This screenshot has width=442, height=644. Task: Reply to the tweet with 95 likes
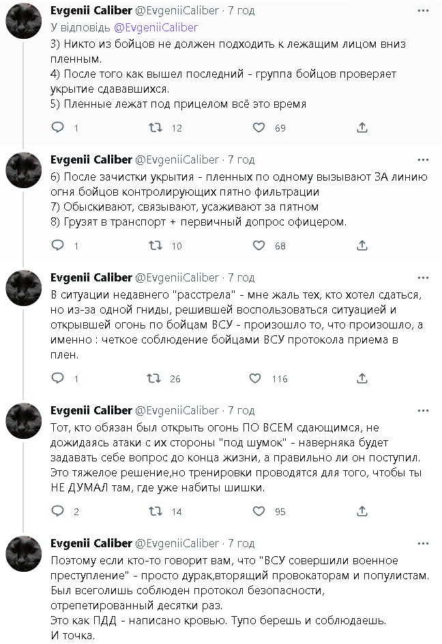coord(58,511)
